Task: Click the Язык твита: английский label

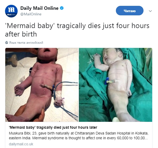Action: [x=26, y=43]
